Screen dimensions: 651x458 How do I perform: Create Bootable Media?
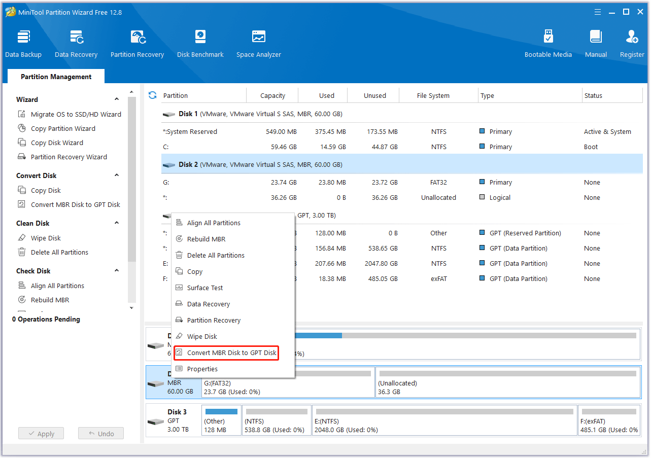pos(548,44)
